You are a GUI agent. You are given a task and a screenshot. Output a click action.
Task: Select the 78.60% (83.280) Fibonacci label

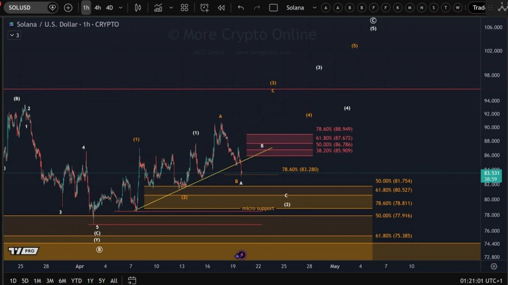point(300,169)
